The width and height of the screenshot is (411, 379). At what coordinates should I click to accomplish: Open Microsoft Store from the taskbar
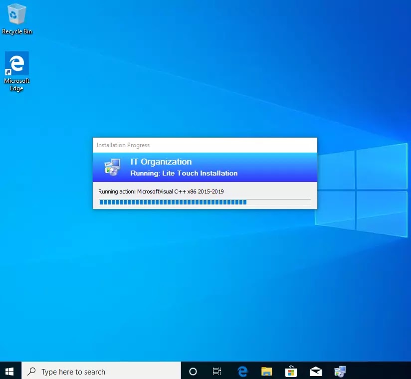tap(291, 371)
